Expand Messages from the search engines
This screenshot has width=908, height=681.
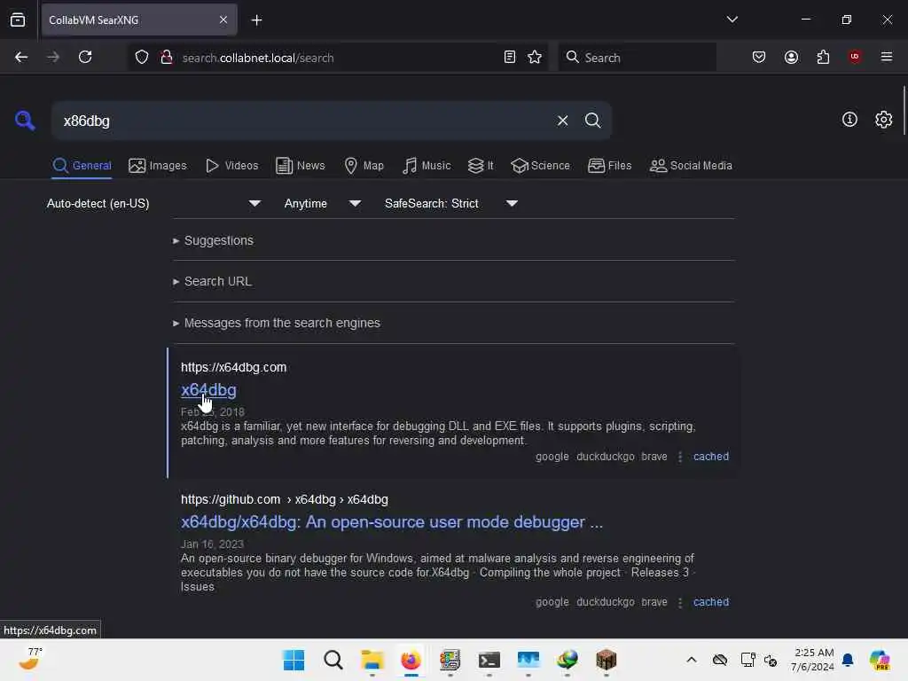[x=277, y=323]
